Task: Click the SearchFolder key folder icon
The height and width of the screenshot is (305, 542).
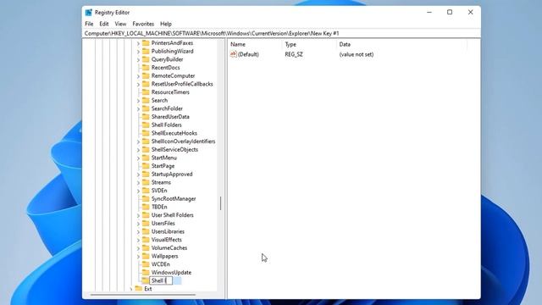Action: click(x=146, y=108)
